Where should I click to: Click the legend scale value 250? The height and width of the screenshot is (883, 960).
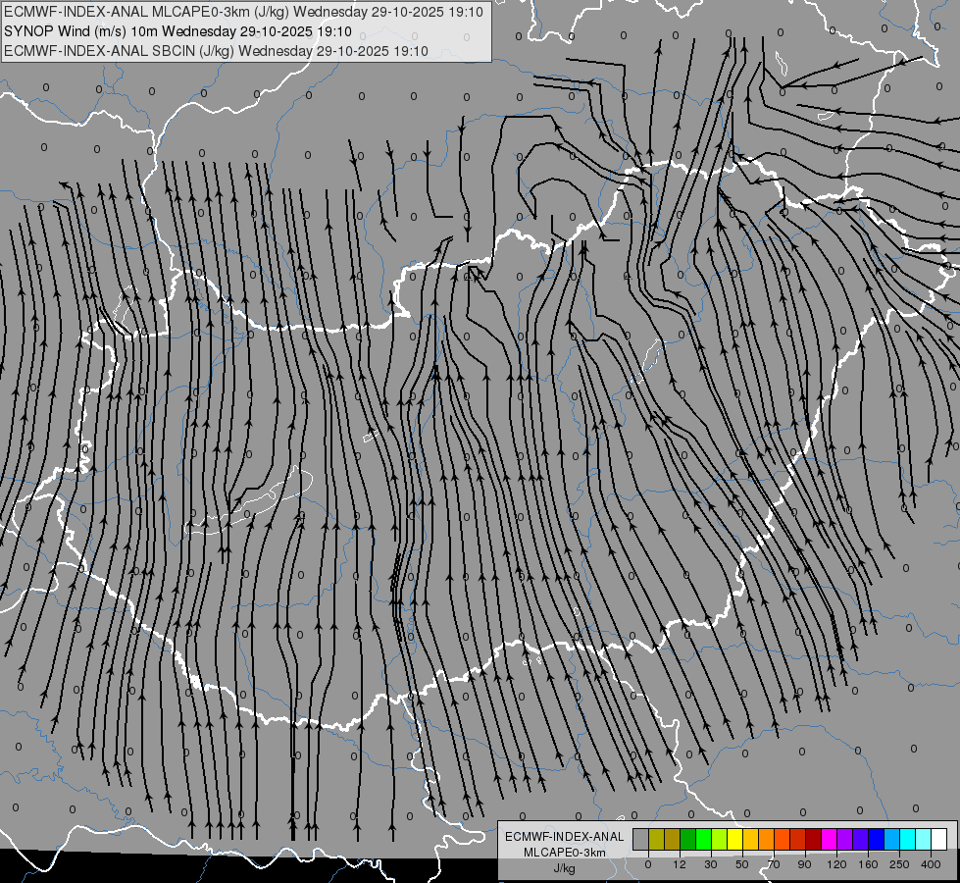pyautogui.click(x=899, y=864)
